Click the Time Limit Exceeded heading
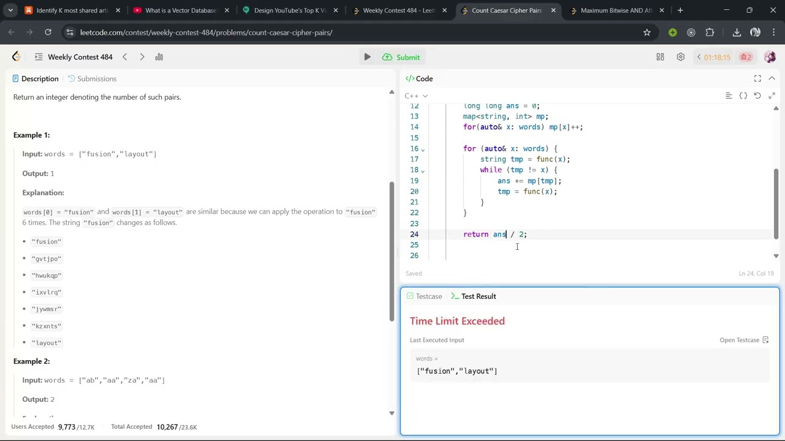The width and height of the screenshot is (785, 441). (x=458, y=321)
